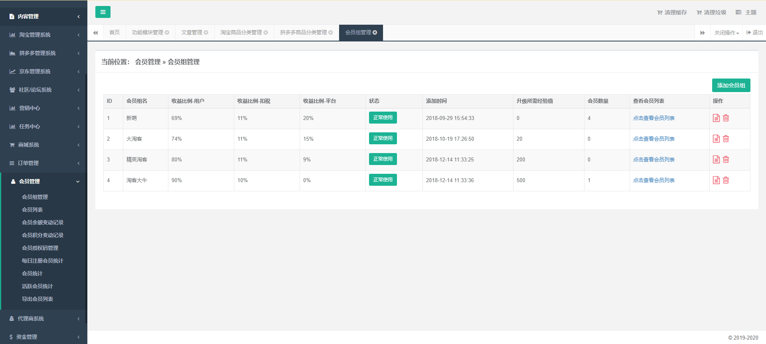The height and width of the screenshot is (344, 766).
Task: Click 清理缓存 in top bar
Action: pos(672,12)
